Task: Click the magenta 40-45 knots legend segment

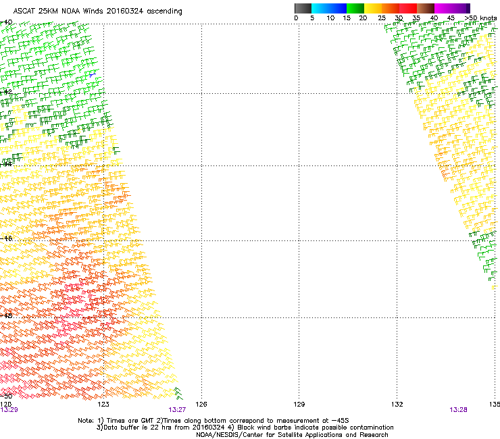Action: click(x=443, y=8)
